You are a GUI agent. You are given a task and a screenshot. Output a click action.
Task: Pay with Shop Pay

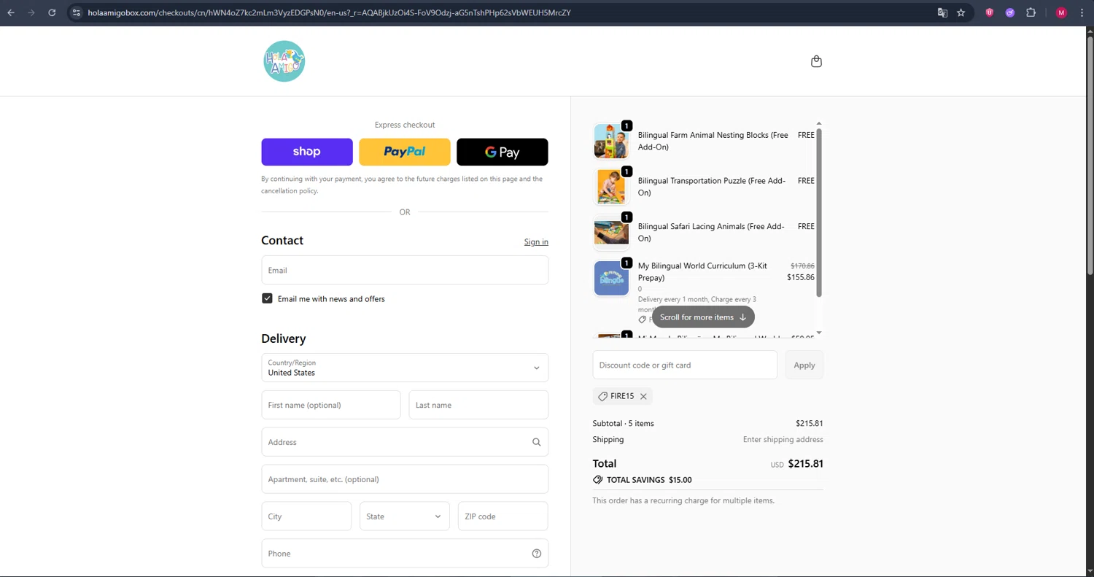point(307,152)
